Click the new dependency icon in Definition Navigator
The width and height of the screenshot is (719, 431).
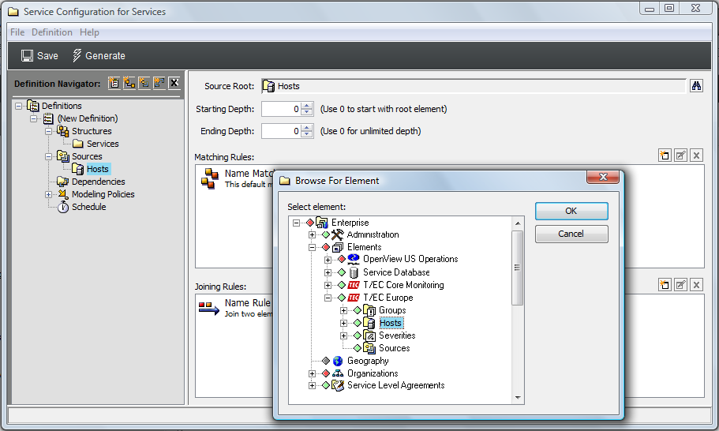click(x=159, y=83)
